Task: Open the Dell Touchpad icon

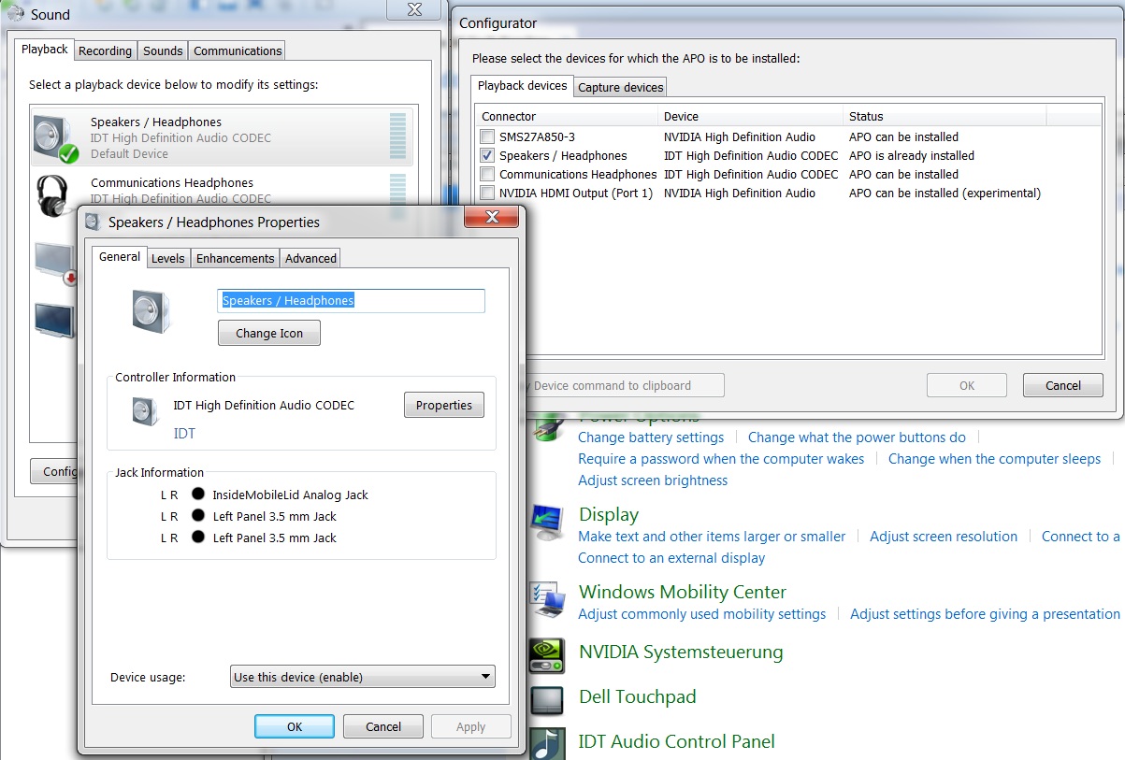Action: click(547, 700)
